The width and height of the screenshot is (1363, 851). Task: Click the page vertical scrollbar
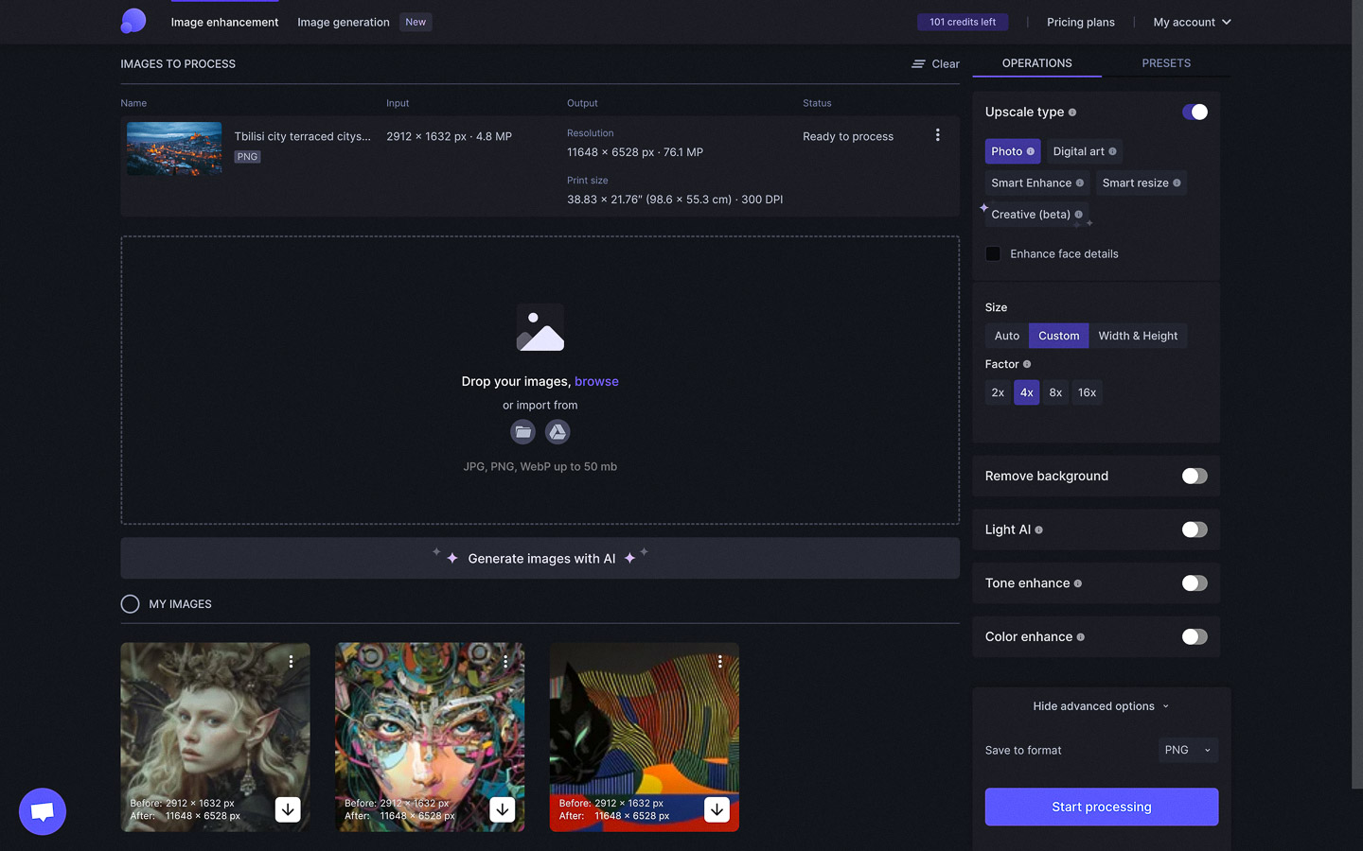click(x=1356, y=397)
